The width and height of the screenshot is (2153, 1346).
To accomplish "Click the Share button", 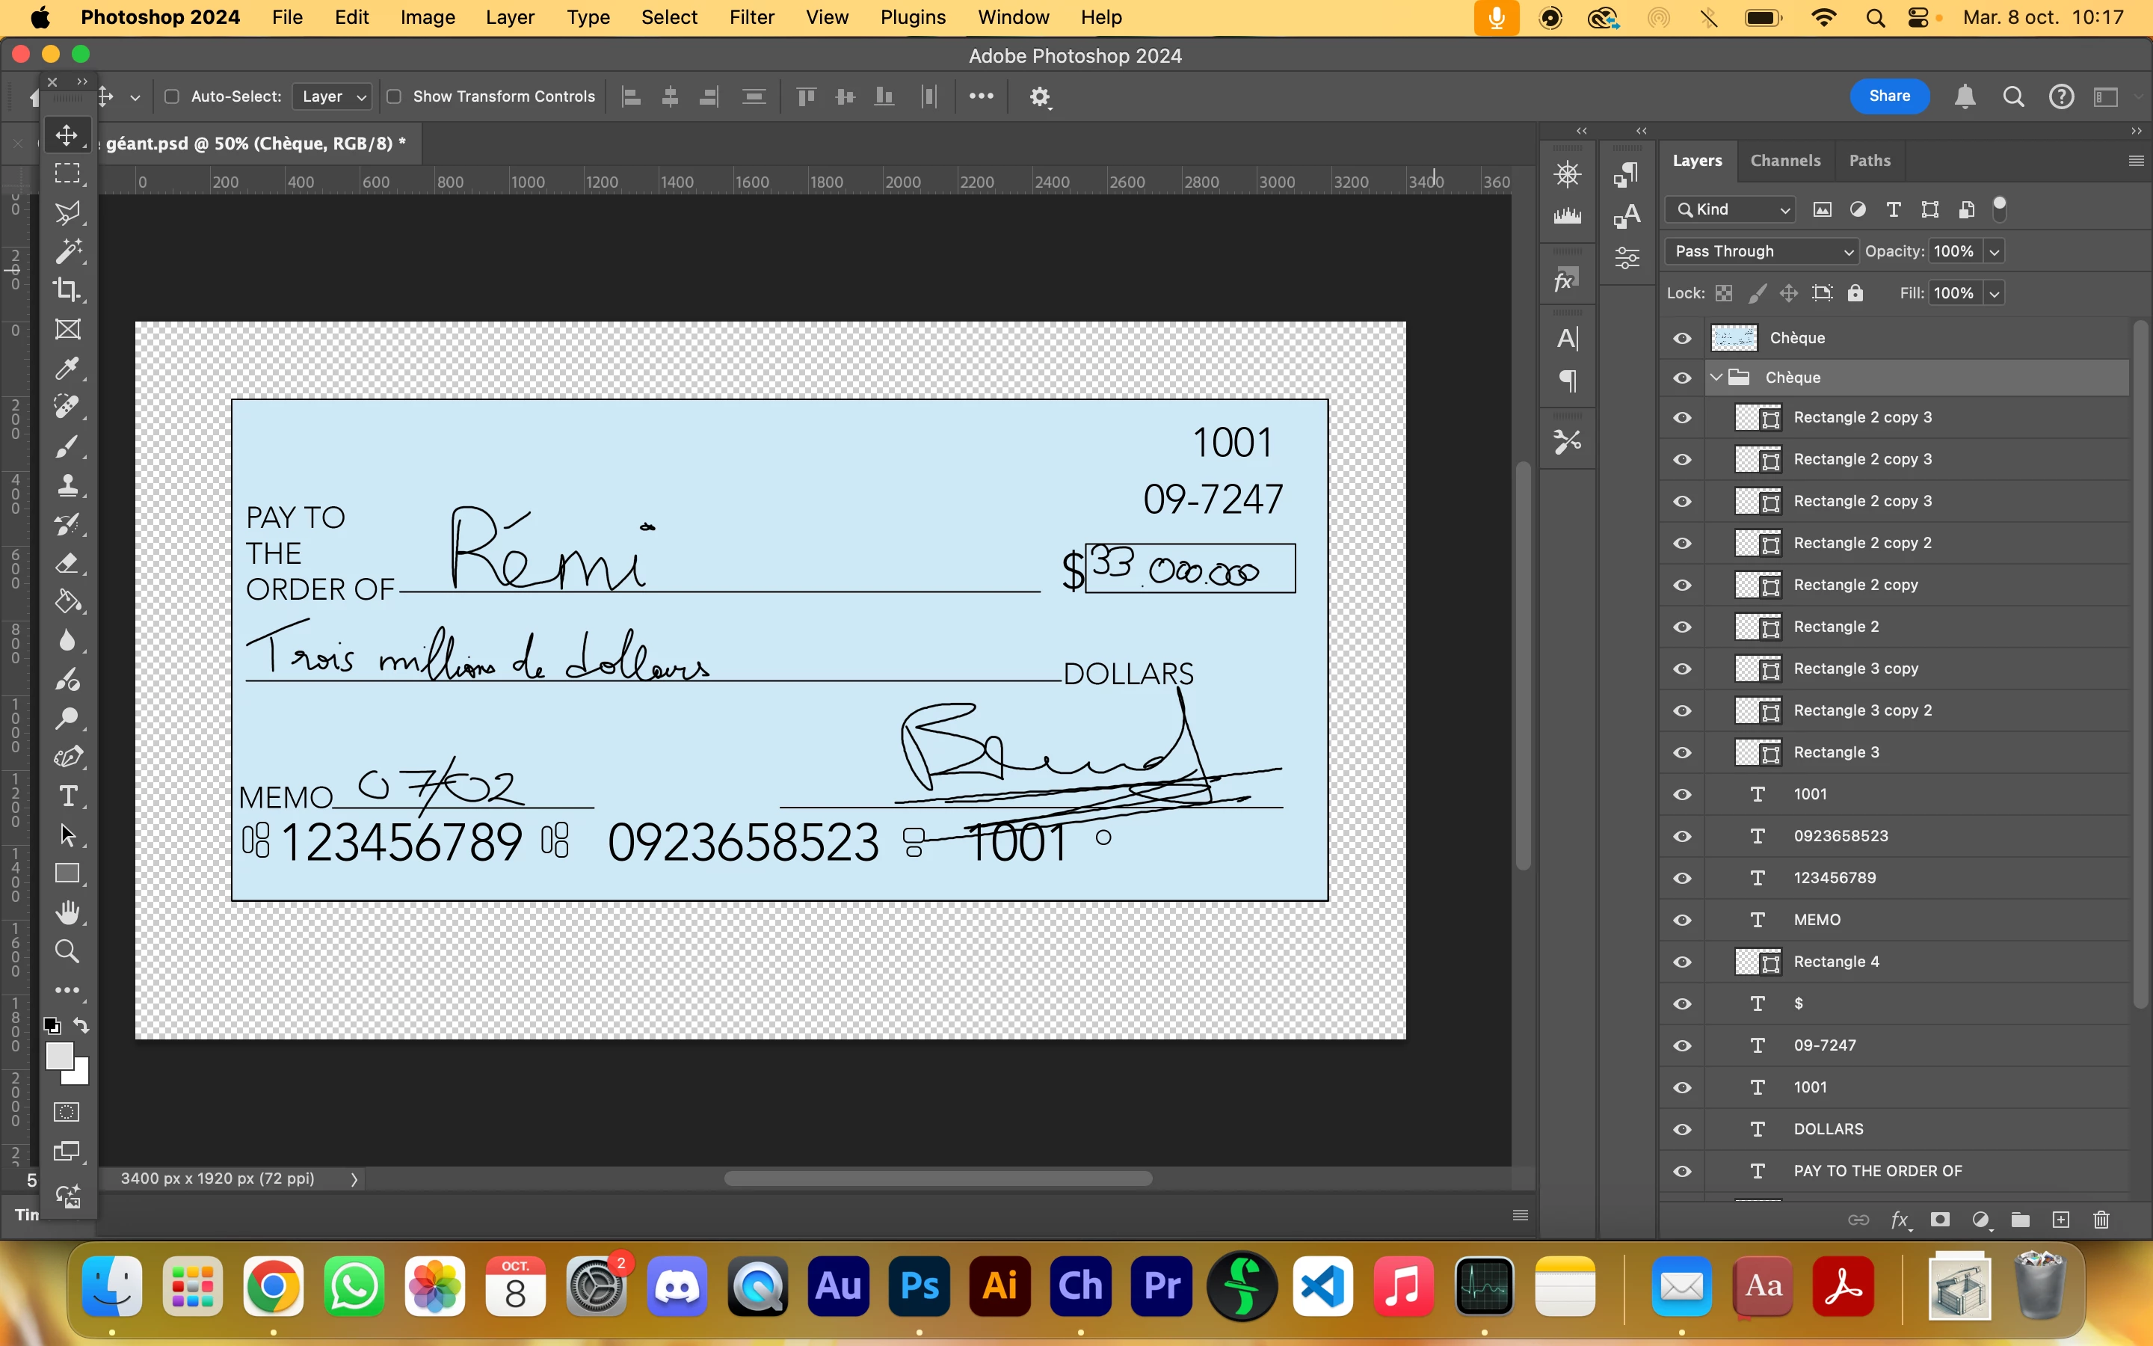I will coord(1889,96).
